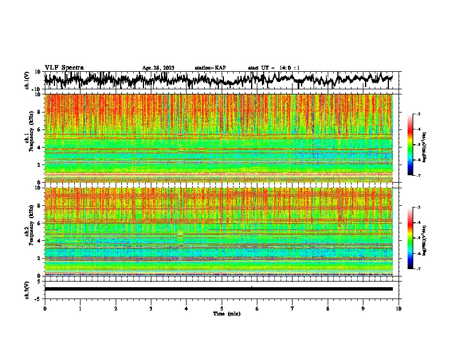Click the "VLF Spectra" plot title
449x346 pixels.
64,68
